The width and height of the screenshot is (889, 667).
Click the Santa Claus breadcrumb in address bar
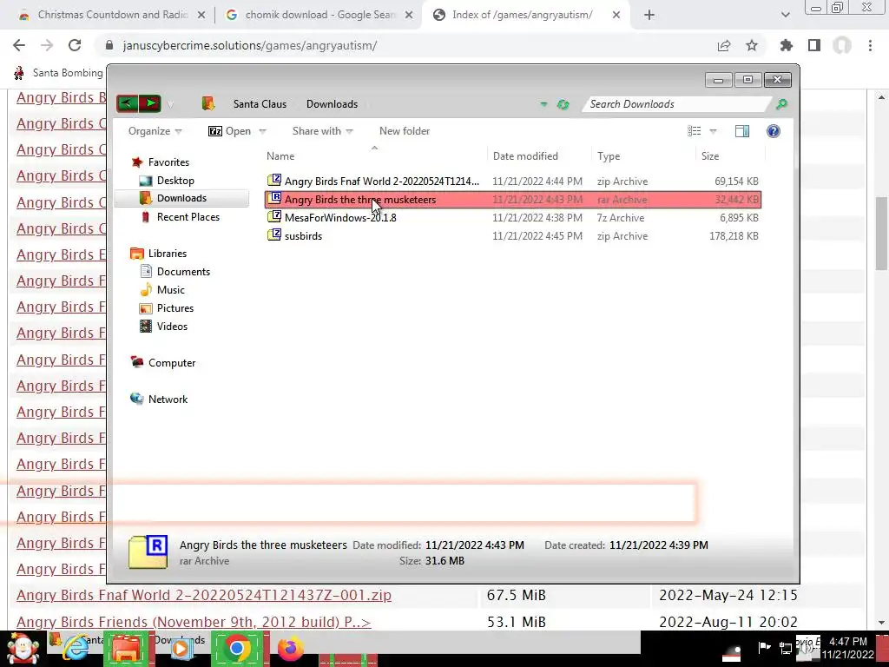click(x=260, y=104)
